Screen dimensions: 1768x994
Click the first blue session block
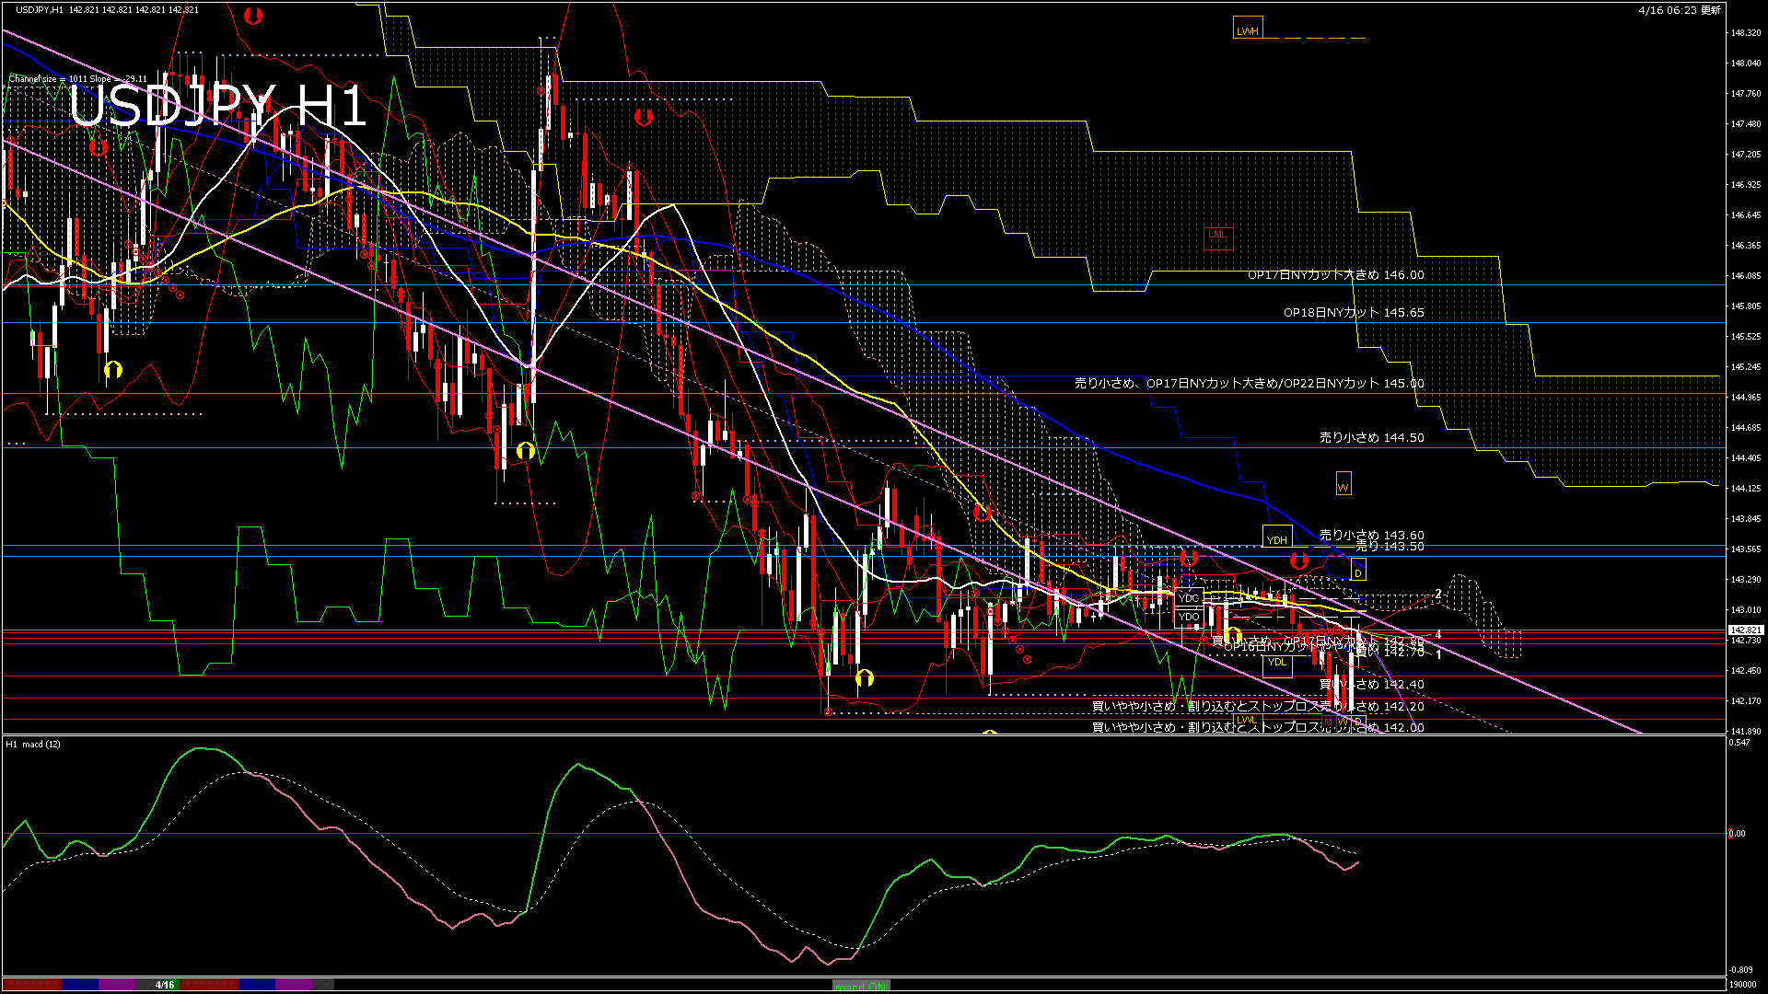81,985
